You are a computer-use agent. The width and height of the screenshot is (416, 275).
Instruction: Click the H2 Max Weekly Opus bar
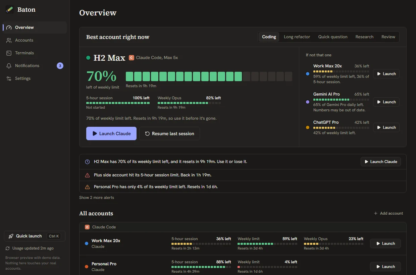[x=189, y=103]
